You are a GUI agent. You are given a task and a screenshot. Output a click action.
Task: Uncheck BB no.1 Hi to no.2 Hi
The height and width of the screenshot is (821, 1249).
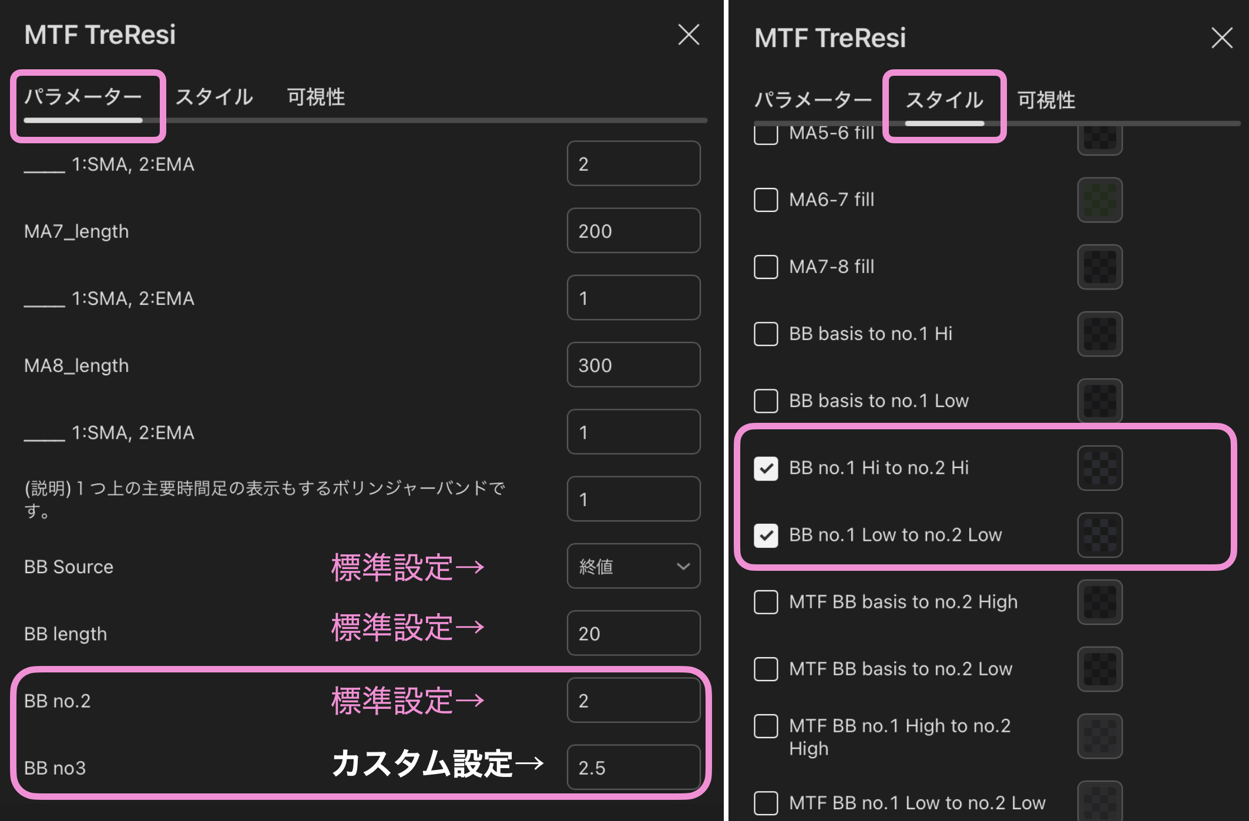766,468
